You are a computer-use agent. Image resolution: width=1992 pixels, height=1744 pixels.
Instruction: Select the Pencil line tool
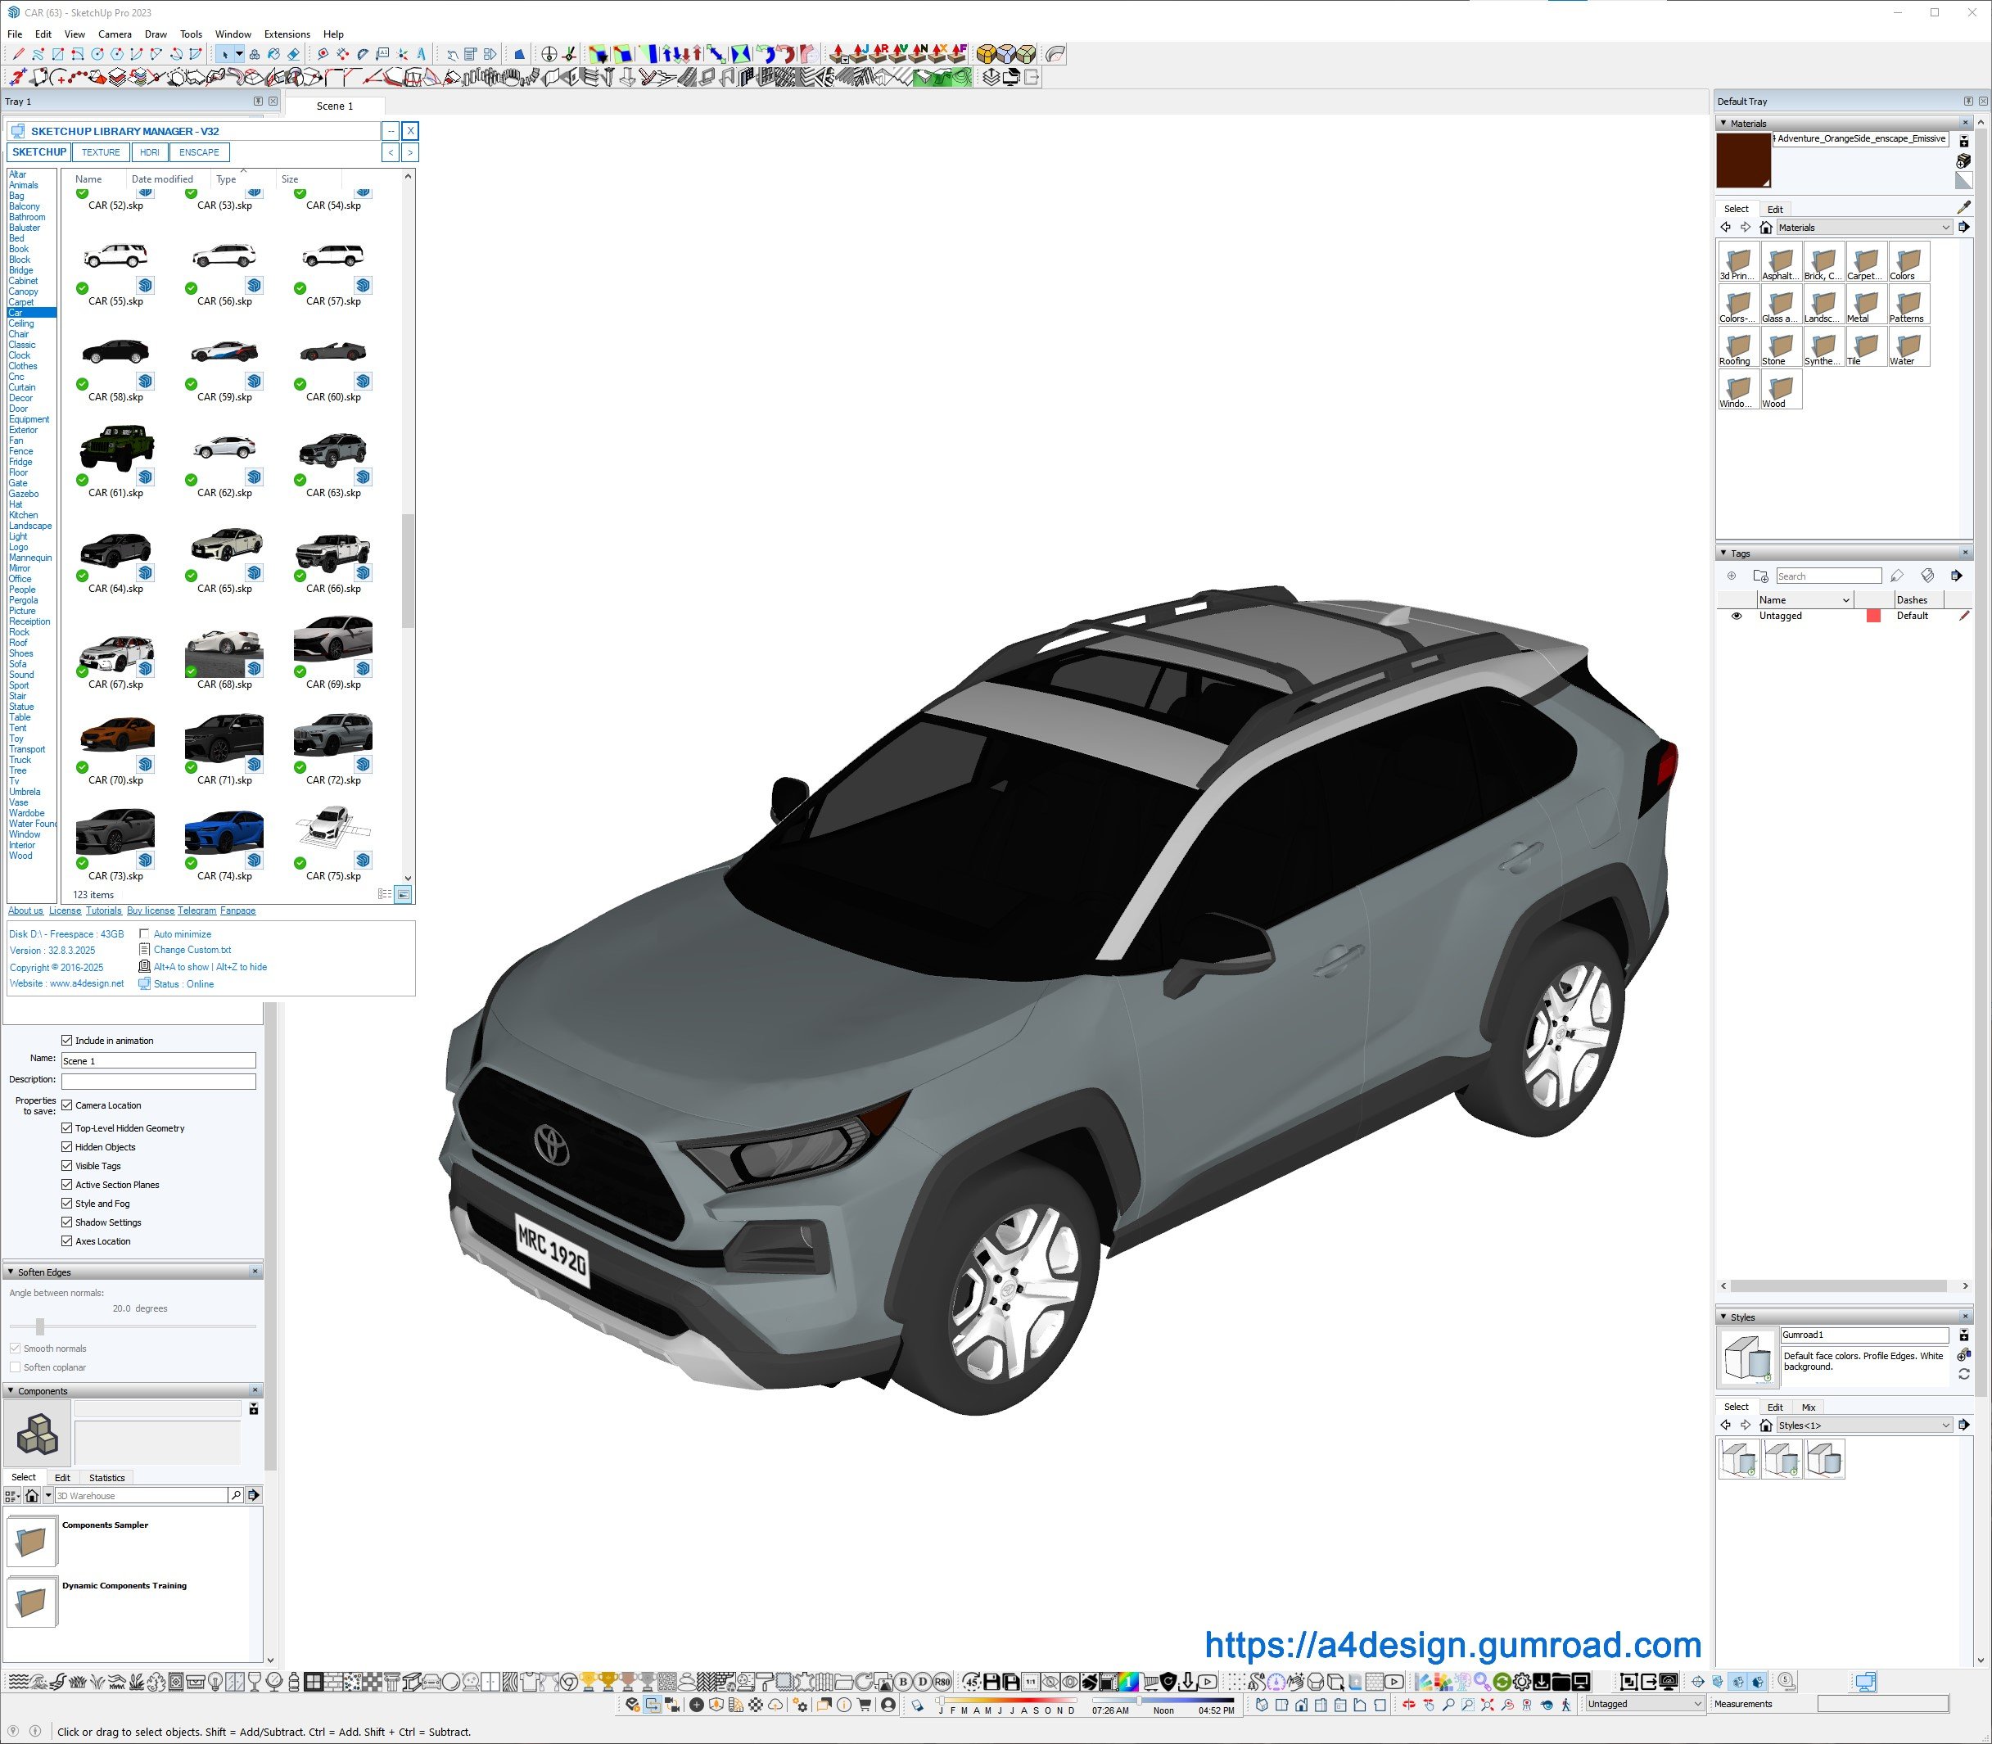tap(19, 55)
